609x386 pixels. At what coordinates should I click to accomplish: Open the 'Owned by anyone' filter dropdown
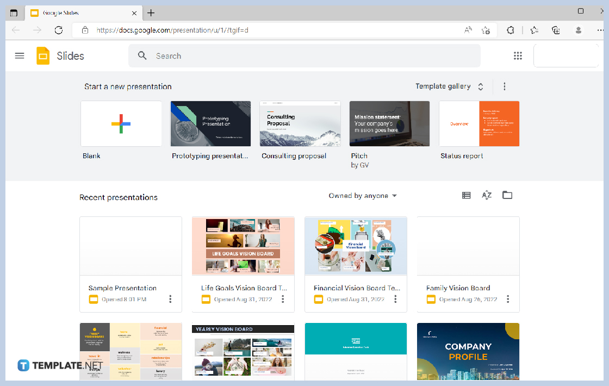363,195
